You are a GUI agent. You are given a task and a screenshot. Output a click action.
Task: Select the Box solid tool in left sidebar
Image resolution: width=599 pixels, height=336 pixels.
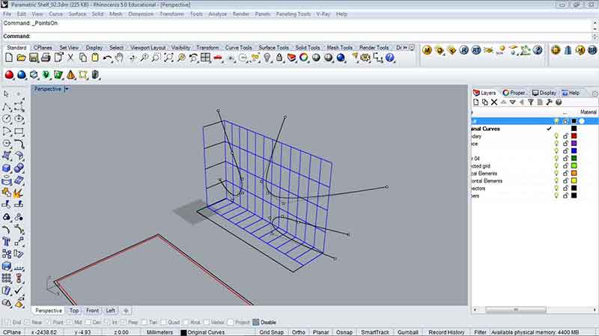(7, 168)
